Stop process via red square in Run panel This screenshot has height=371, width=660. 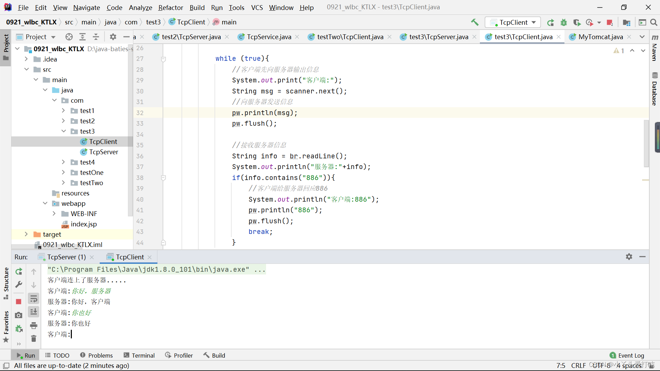coord(19,301)
